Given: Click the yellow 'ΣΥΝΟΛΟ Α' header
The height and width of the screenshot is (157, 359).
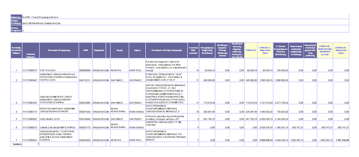Looking at the screenshot, I should (251, 50).
